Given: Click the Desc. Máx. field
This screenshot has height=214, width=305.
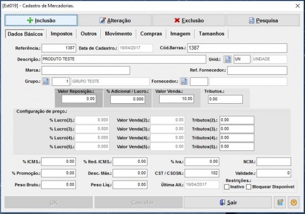Looking at the screenshot, I should (x=130, y=173).
